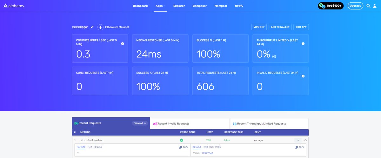The height and width of the screenshot is (158, 381).
Task: Click the Upgrade button
Action: [356, 6]
